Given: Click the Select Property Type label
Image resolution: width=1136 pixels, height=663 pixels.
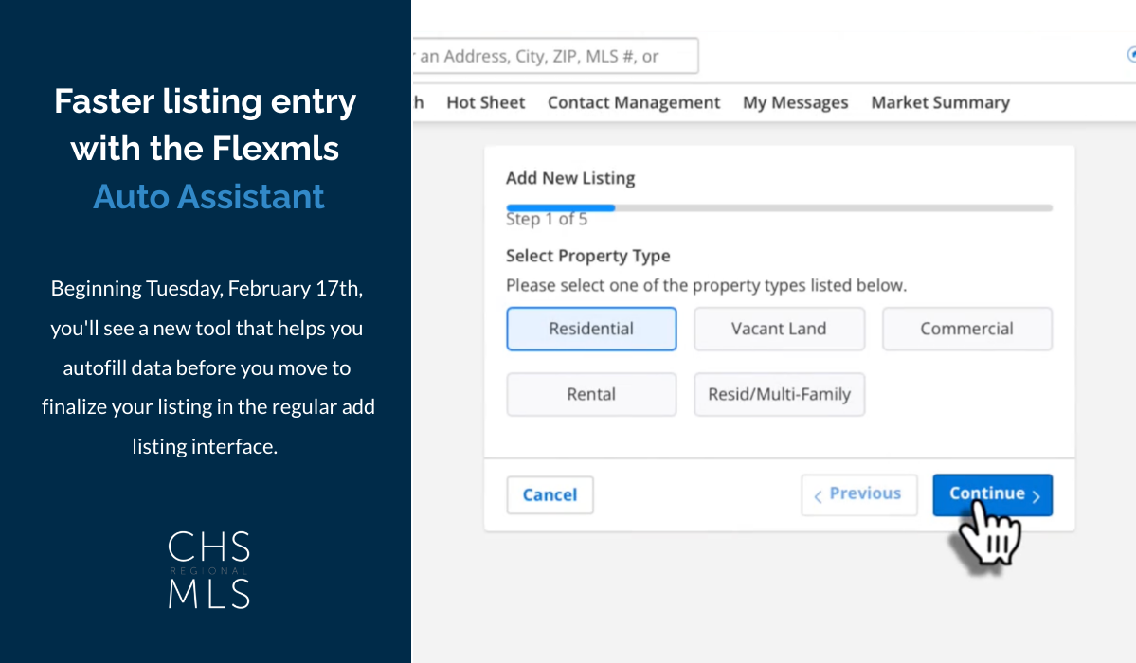Looking at the screenshot, I should click(587, 256).
